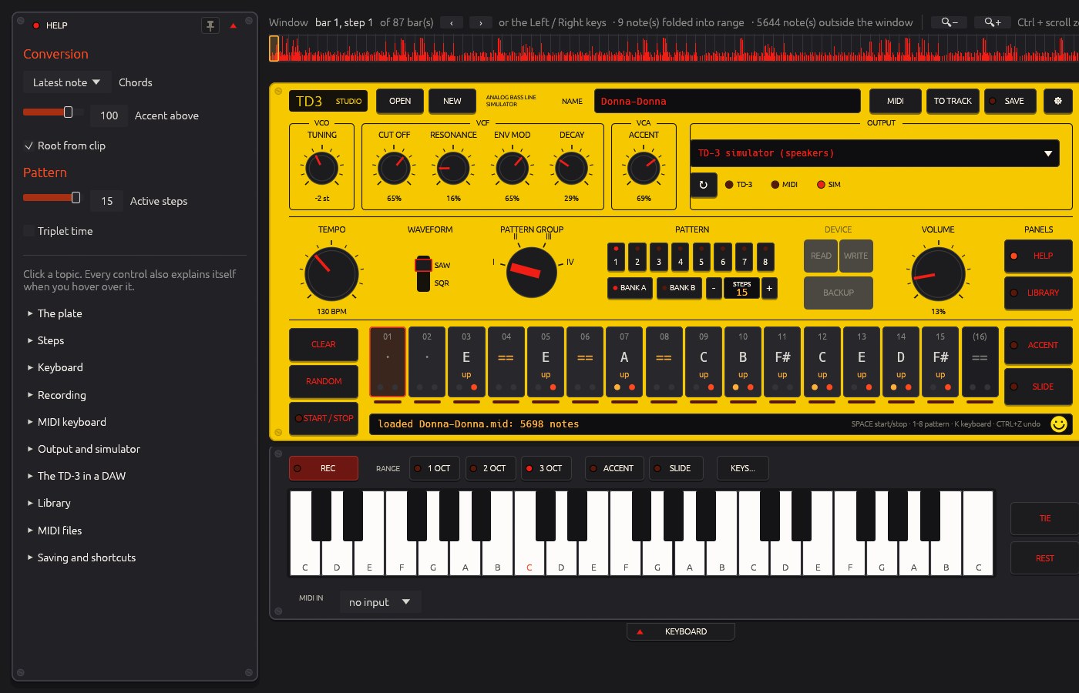1079x693 pixels.
Task: Click the Start / Stop button
Action: pos(324,418)
